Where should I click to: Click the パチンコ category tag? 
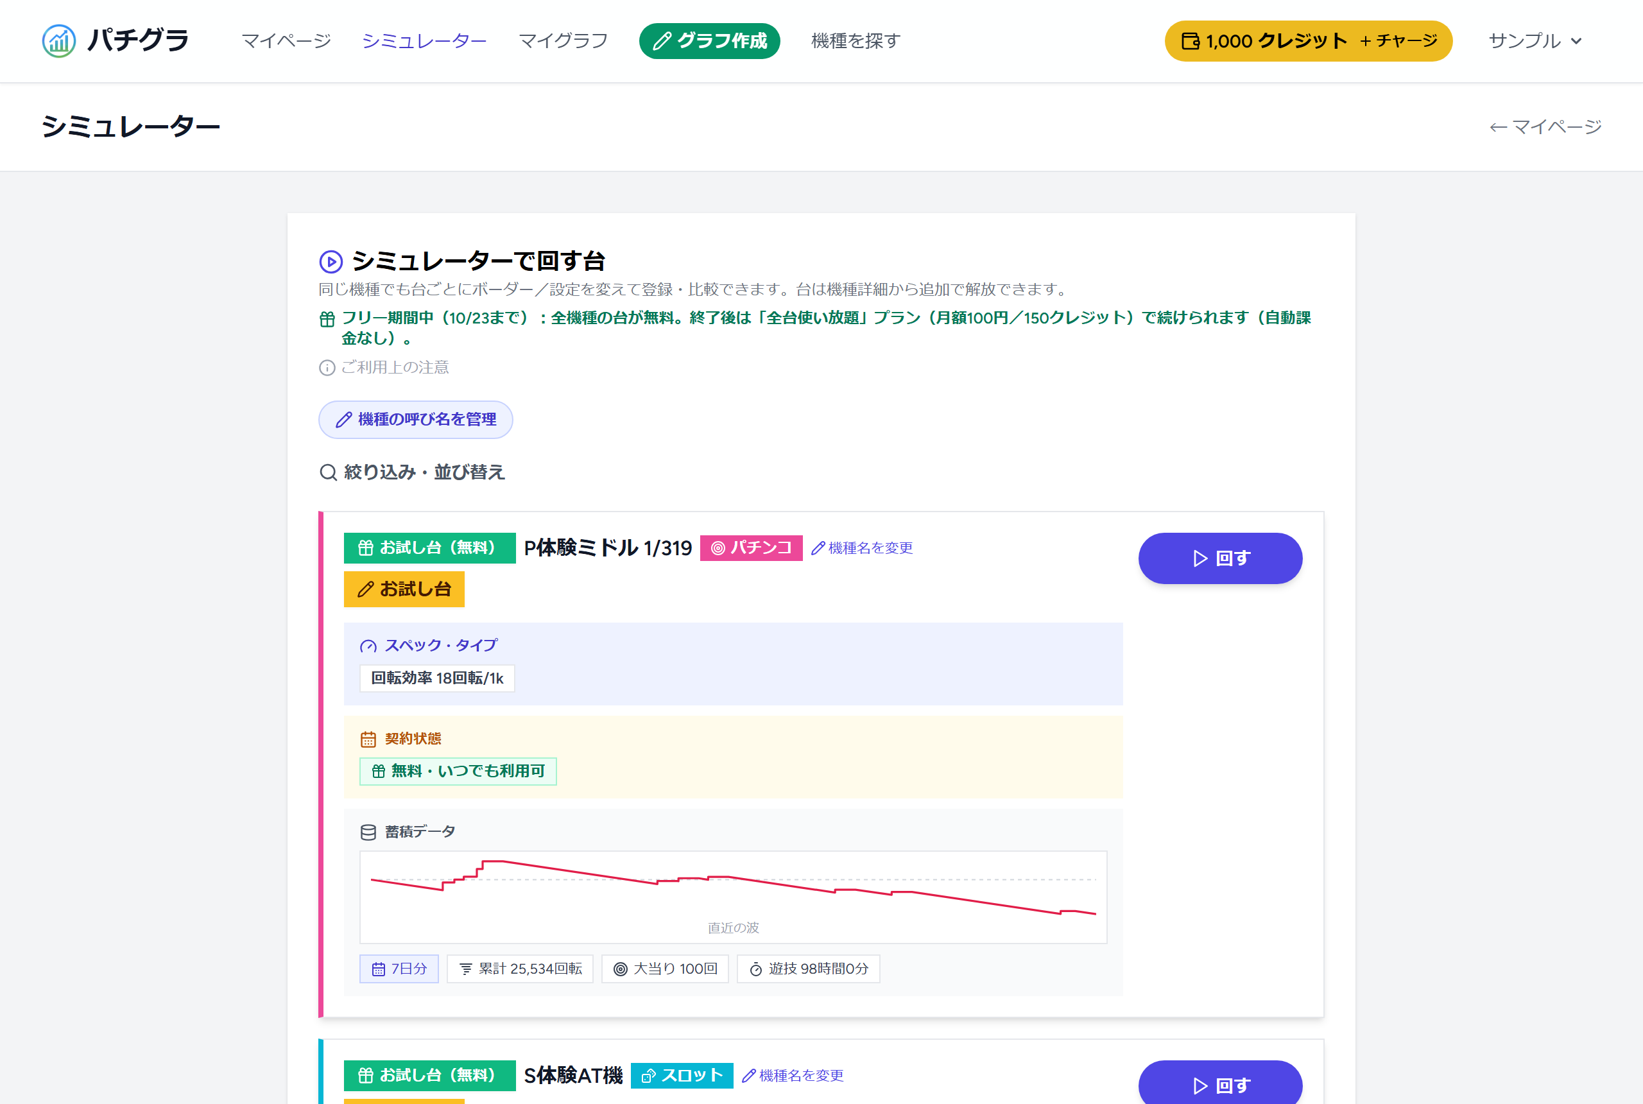click(x=751, y=548)
